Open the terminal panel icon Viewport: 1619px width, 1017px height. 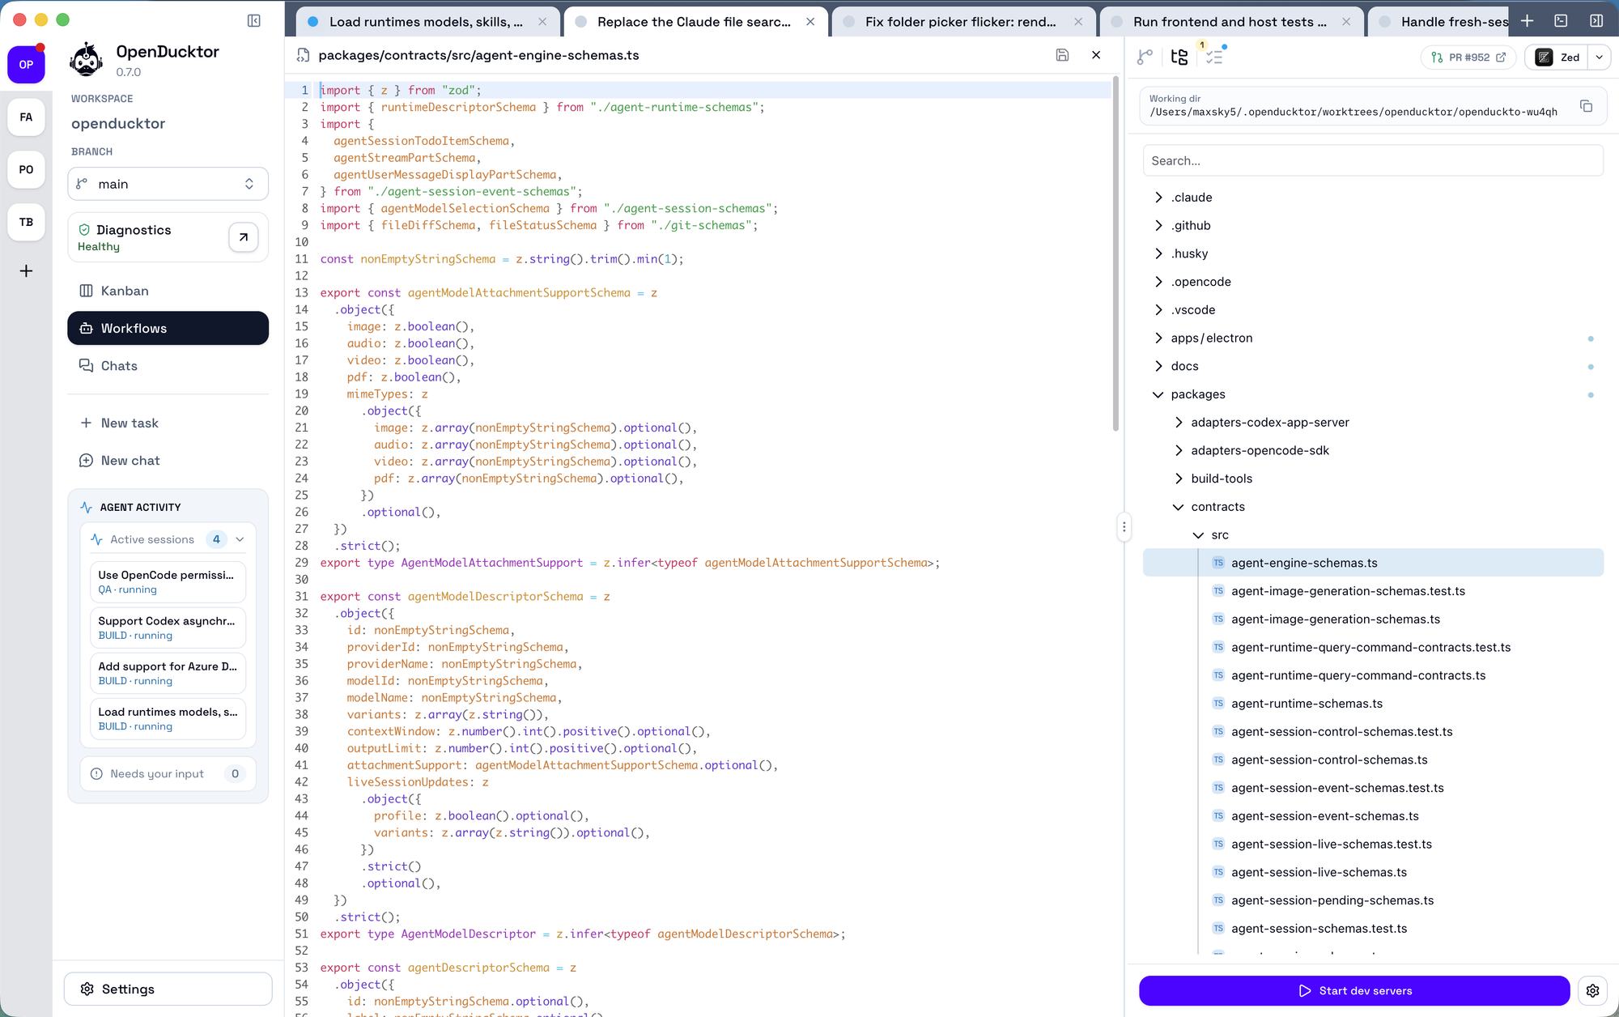[x=1561, y=21]
